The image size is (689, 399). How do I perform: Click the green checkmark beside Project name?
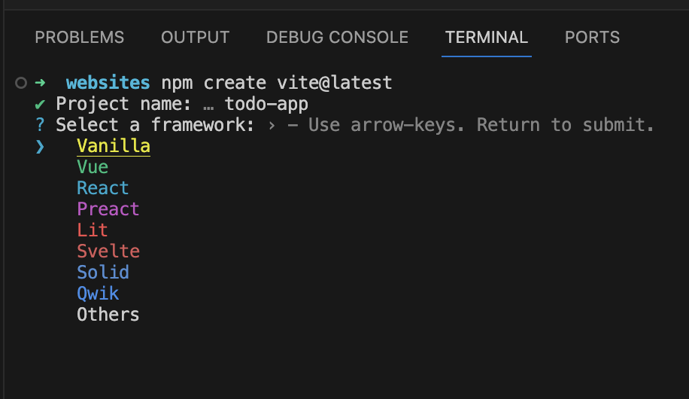40,104
